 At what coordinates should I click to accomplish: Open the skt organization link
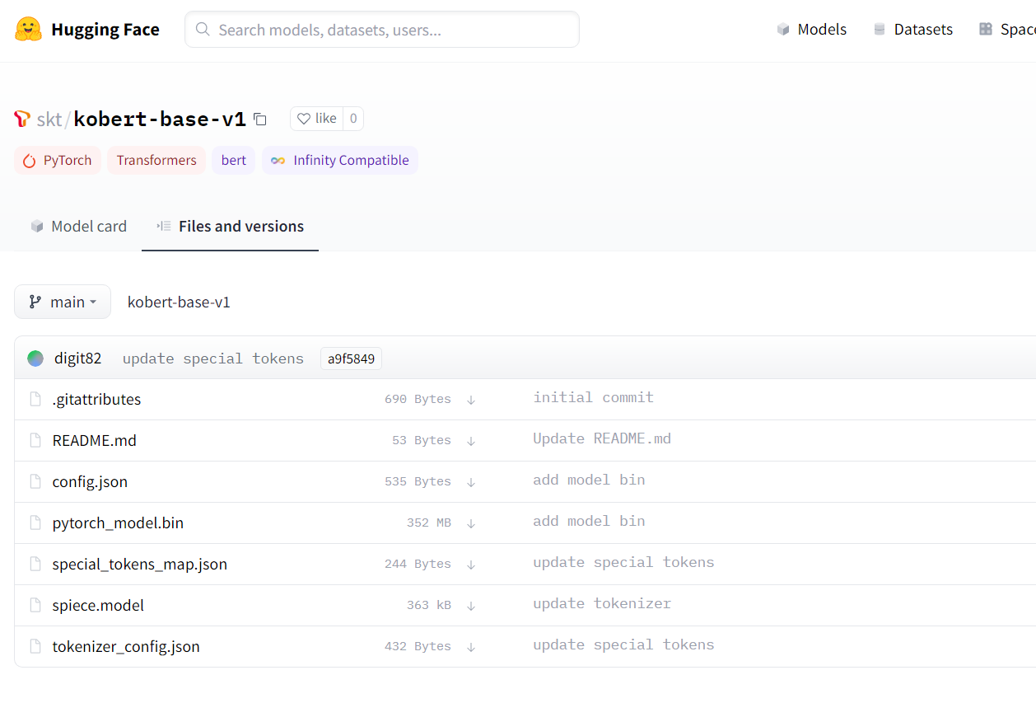[x=49, y=120]
